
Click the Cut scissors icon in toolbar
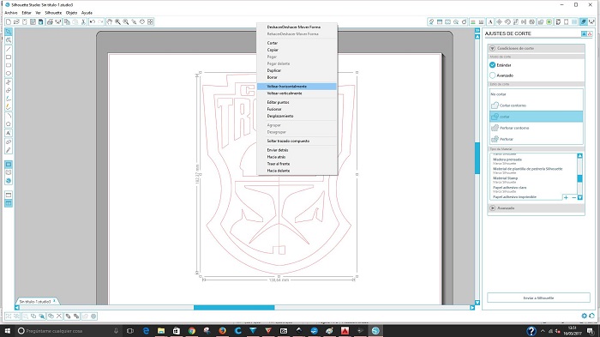click(x=83, y=22)
